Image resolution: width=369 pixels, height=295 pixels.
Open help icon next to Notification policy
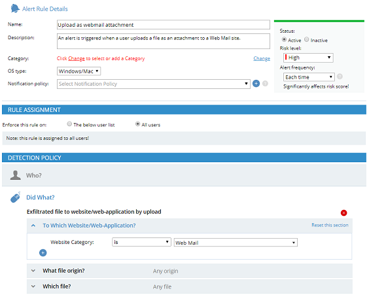coord(265,84)
